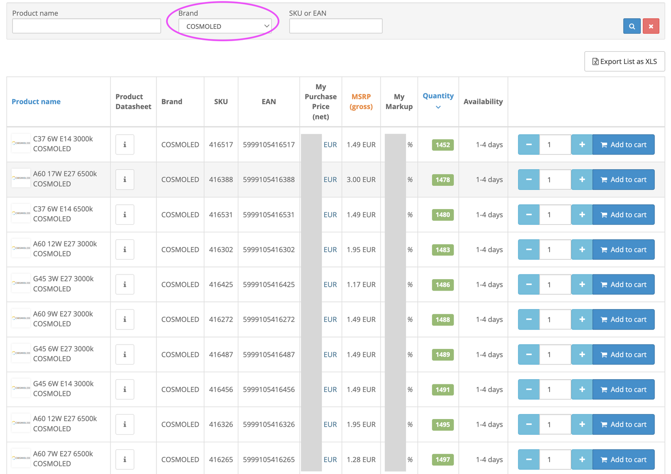Image resolution: width=671 pixels, height=474 pixels.
Task: Add G45 6W E27 3000k to cart
Action: 623,355
